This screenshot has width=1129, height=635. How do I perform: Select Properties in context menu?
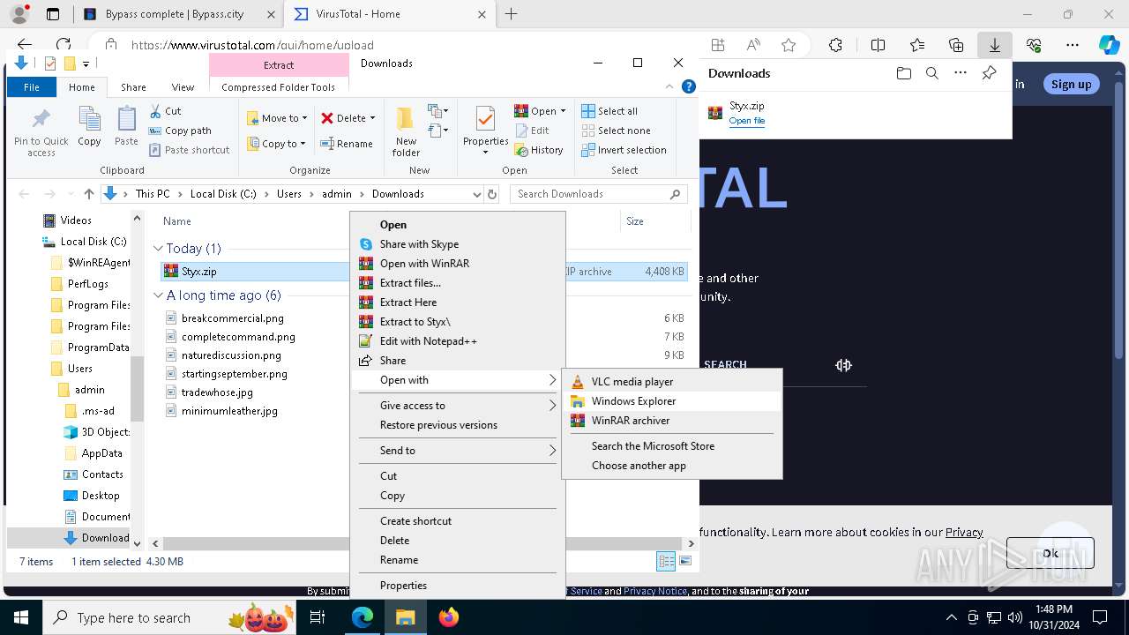click(458, 586)
